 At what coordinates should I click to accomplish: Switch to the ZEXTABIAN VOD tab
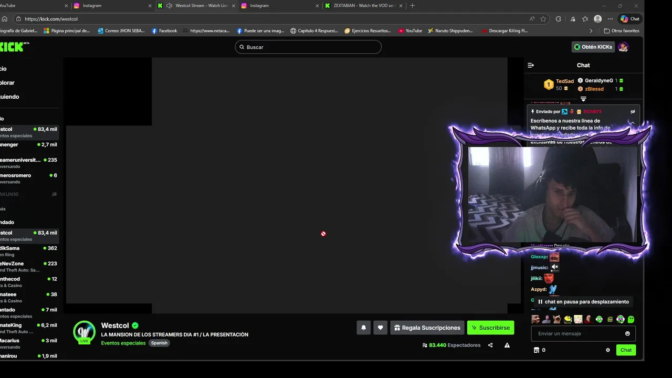click(x=364, y=6)
